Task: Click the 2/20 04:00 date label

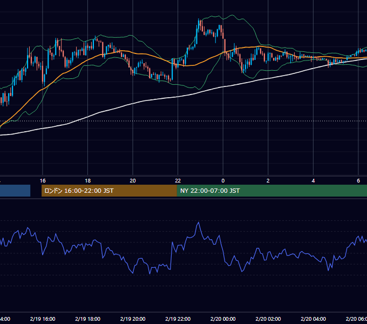Action: (313, 319)
